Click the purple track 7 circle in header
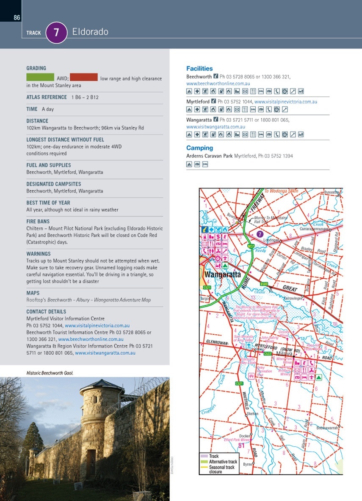 56,33
